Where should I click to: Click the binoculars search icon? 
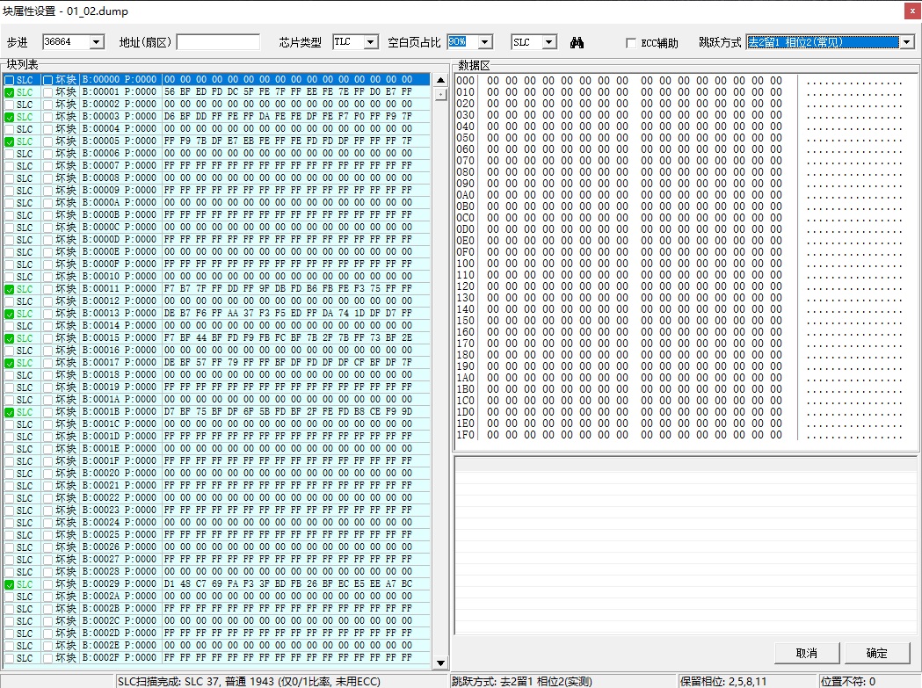pos(577,42)
